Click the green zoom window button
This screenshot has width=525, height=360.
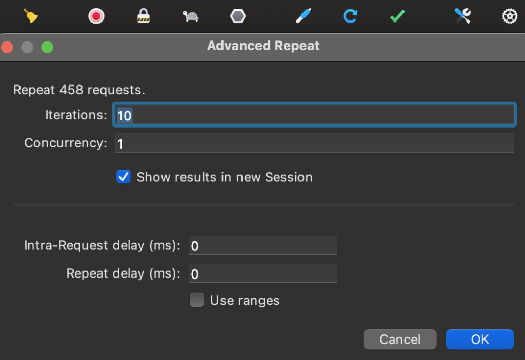(x=47, y=47)
